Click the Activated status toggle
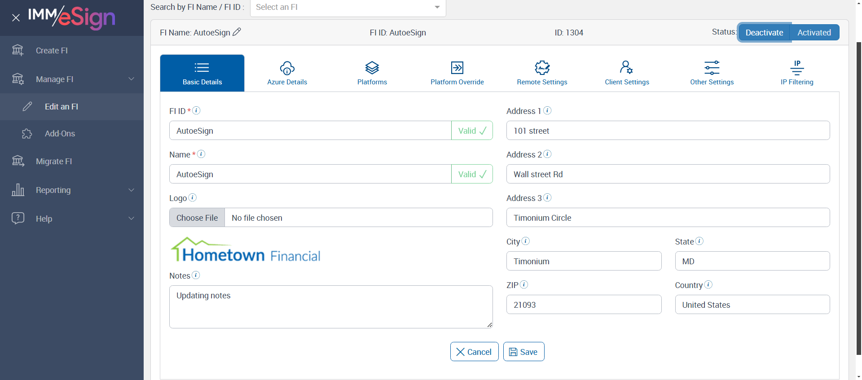This screenshot has width=862, height=380. tap(814, 32)
